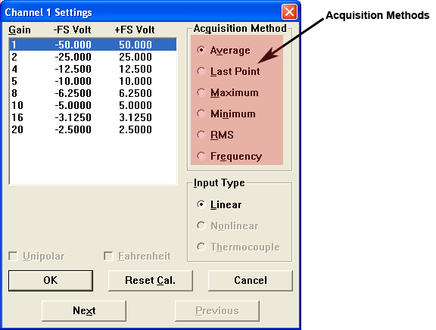Close the Channel 1 Settings window
Viewport: 436px width, 330px height.
tap(289, 12)
